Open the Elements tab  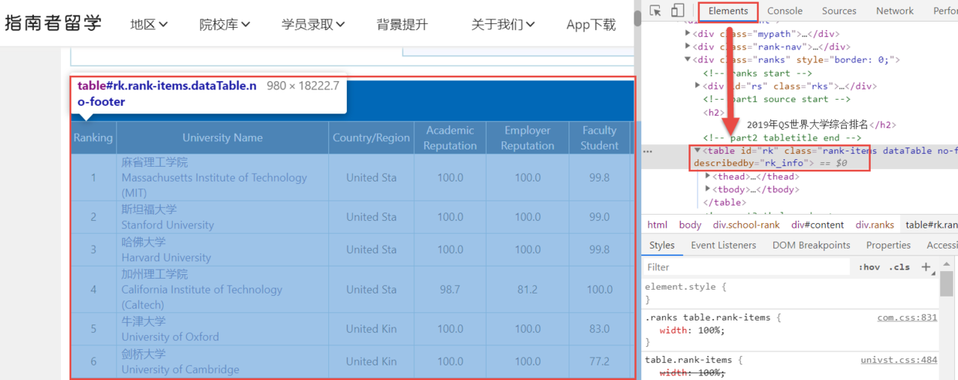[728, 11]
